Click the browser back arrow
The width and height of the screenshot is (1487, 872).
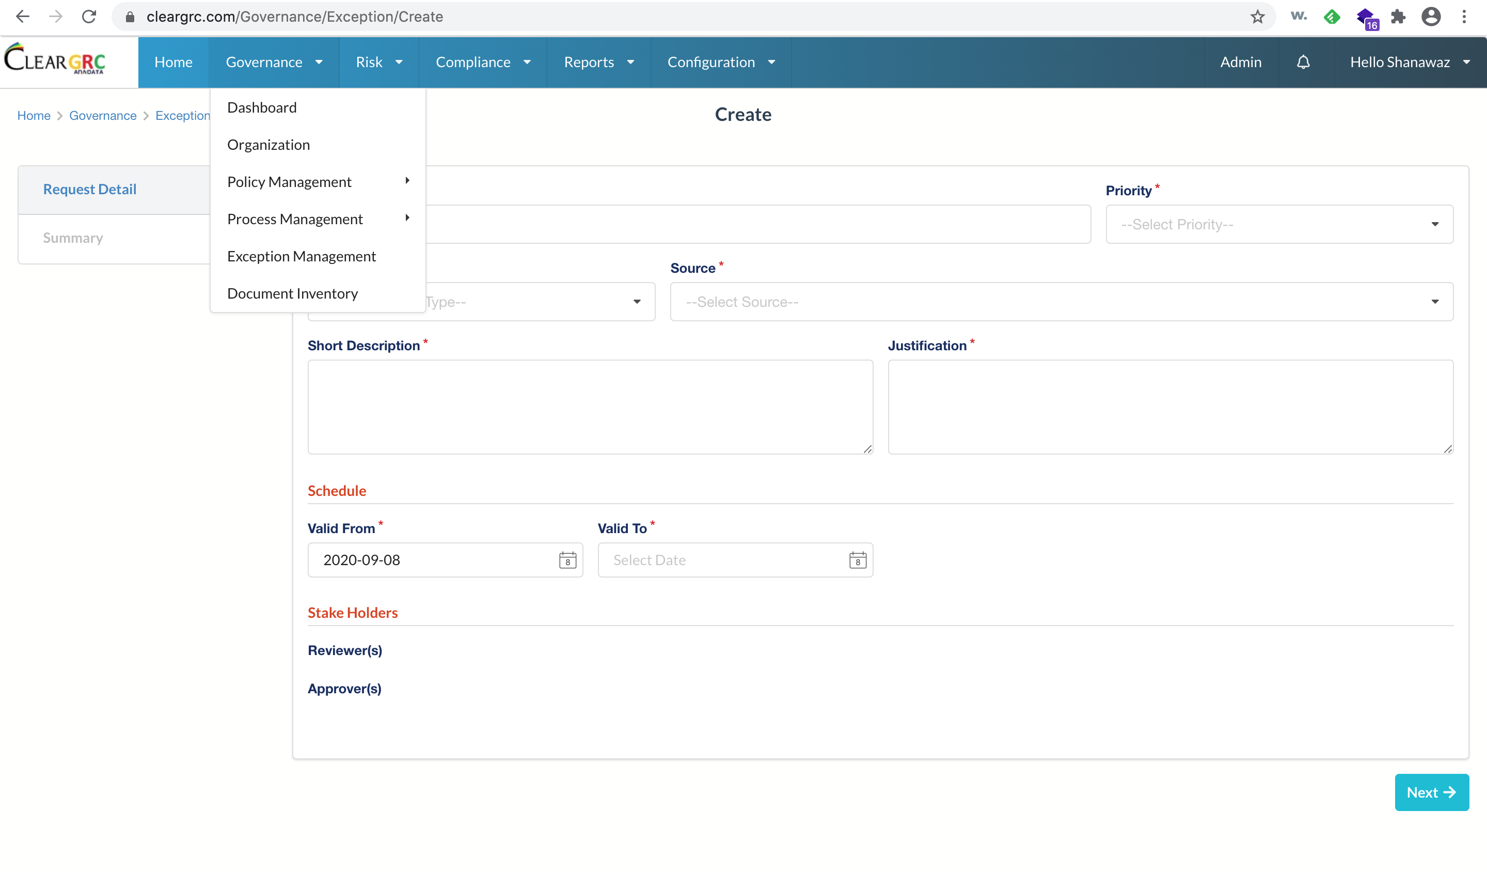pyautogui.click(x=22, y=17)
